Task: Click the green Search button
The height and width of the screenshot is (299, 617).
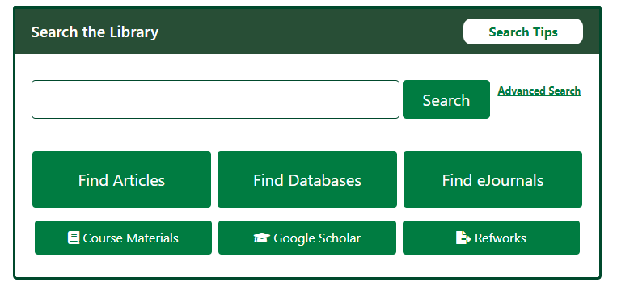Action: tap(446, 99)
